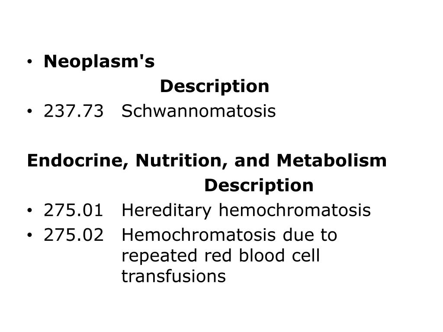Select the bullet before code 275.01
This screenshot has width=443, height=332.
pos(30,211)
